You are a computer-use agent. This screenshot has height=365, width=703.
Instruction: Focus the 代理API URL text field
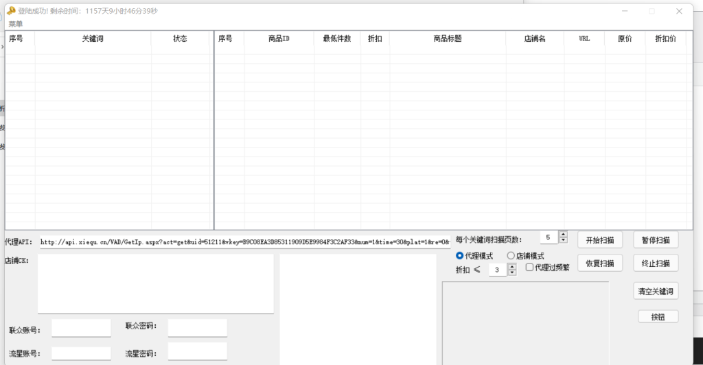pos(244,242)
